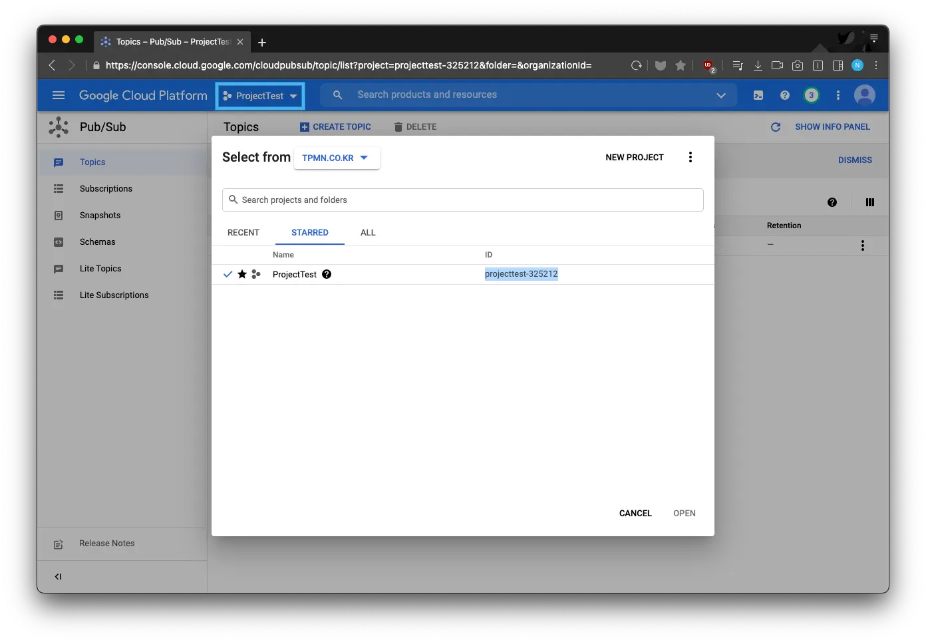The height and width of the screenshot is (642, 926).
Task: Open the ProjectTest project selector dropdown
Action: coord(260,96)
